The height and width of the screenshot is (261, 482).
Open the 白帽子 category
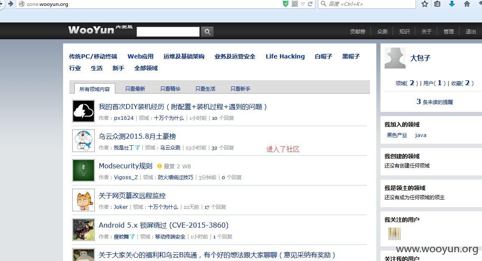point(323,56)
